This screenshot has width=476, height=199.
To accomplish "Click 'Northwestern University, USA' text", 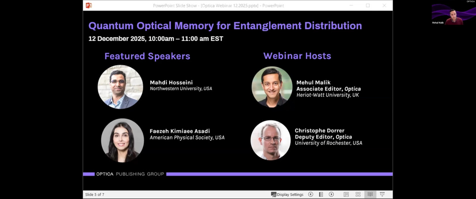I will [181, 89].
